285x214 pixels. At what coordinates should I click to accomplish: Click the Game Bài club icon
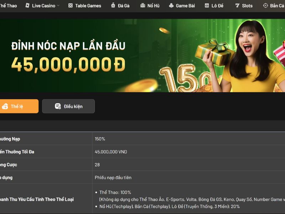pyautogui.click(x=171, y=6)
